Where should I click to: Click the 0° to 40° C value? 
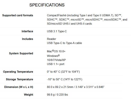pyautogui.click(x=63, y=72)
